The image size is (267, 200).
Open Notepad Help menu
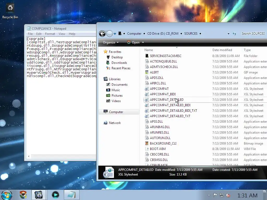pos(72,34)
